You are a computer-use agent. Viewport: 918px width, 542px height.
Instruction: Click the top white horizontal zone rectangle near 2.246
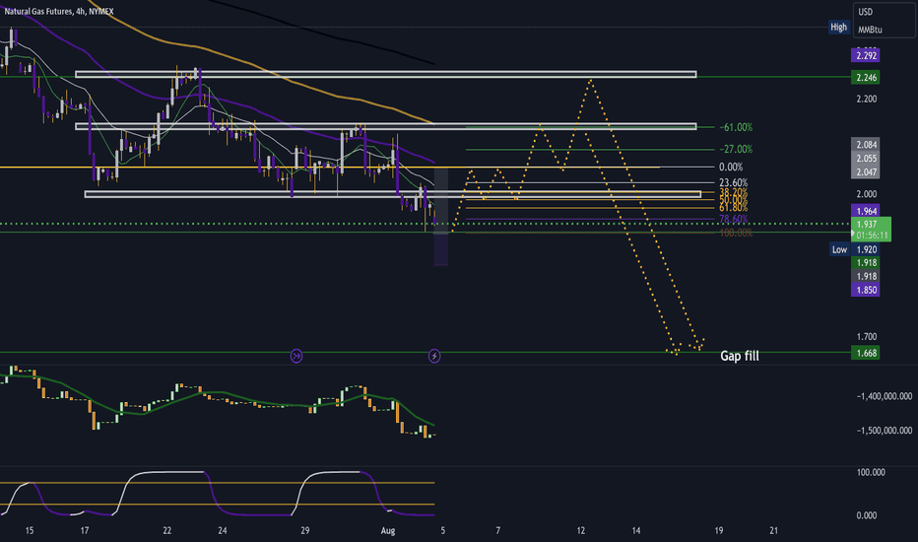click(386, 75)
